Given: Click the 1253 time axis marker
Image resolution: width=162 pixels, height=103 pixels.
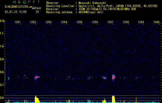Looking at the screenshot, I should [x=48, y=22].
